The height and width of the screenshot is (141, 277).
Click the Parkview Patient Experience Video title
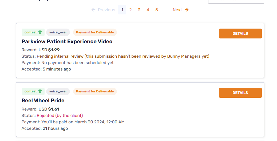(x=67, y=41)
